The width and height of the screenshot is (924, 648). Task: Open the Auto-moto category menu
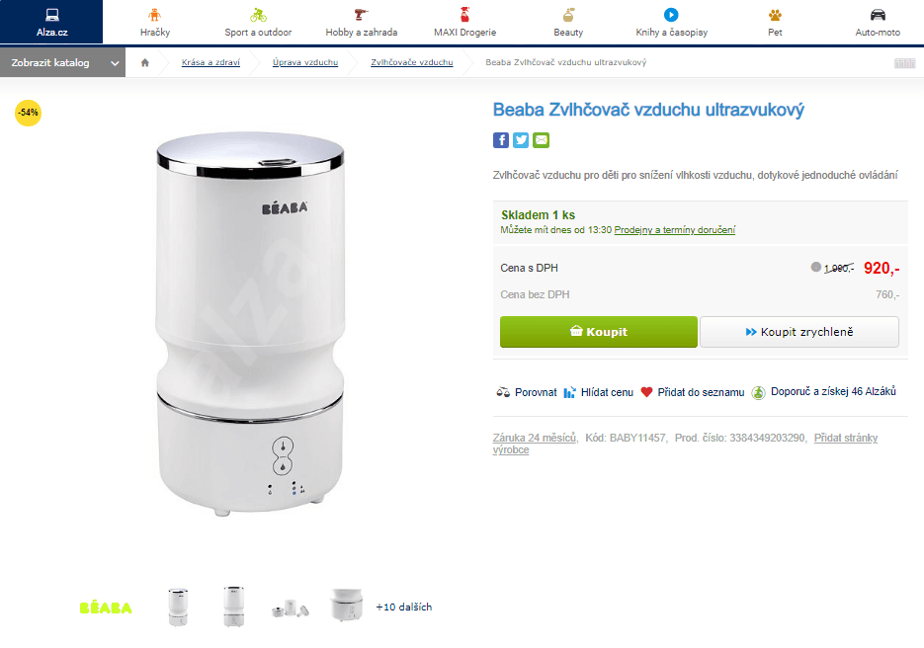pyautogui.click(x=878, y=22)
